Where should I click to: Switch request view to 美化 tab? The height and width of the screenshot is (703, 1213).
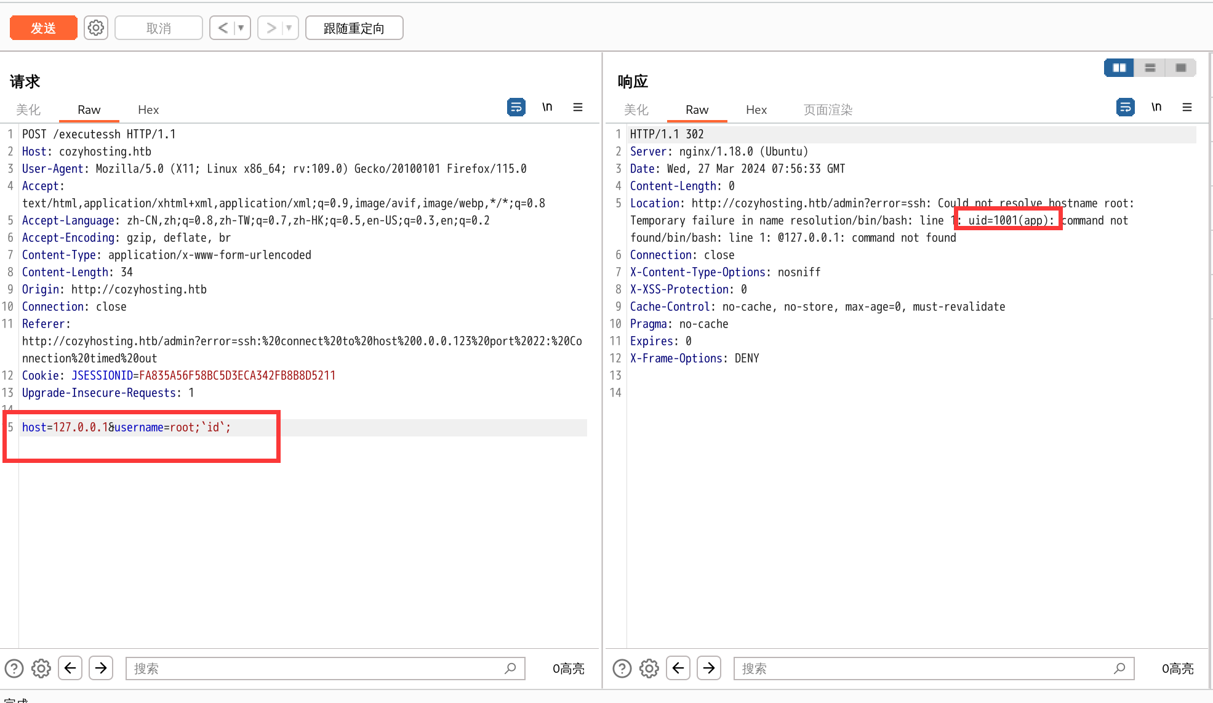tap(28, 110)
